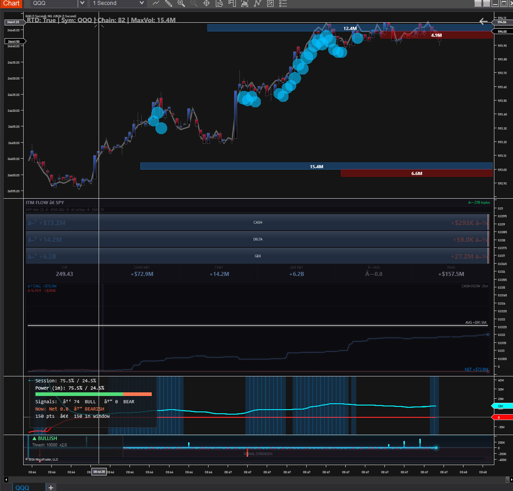Click the return arrow at chart top right
The width and height of the screenshot is (513, 491).
[x=483, y=21]
